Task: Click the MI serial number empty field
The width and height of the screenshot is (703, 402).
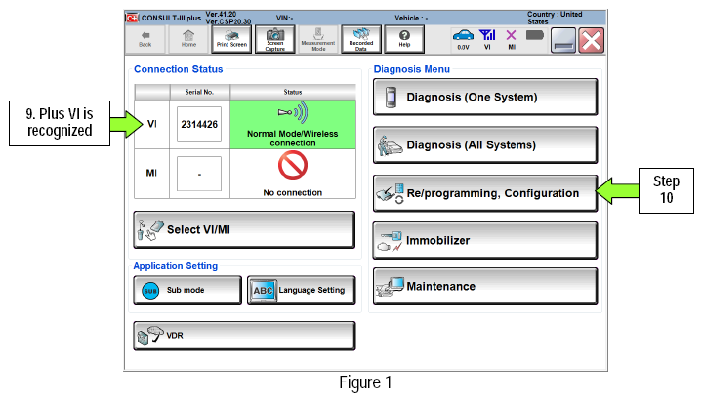Action: (199, 174)
